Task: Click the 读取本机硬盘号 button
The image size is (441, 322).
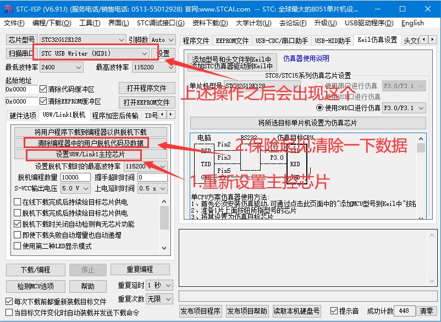Action: (x=297, y=311)
